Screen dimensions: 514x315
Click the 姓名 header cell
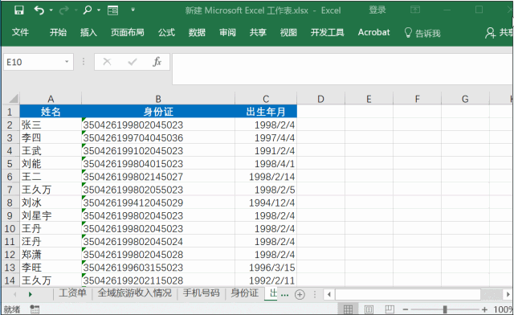[51, 112]
